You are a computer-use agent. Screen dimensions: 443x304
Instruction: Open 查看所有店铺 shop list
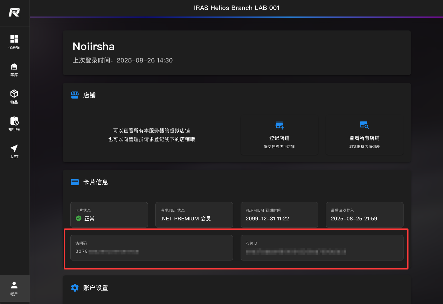(364, 135)
